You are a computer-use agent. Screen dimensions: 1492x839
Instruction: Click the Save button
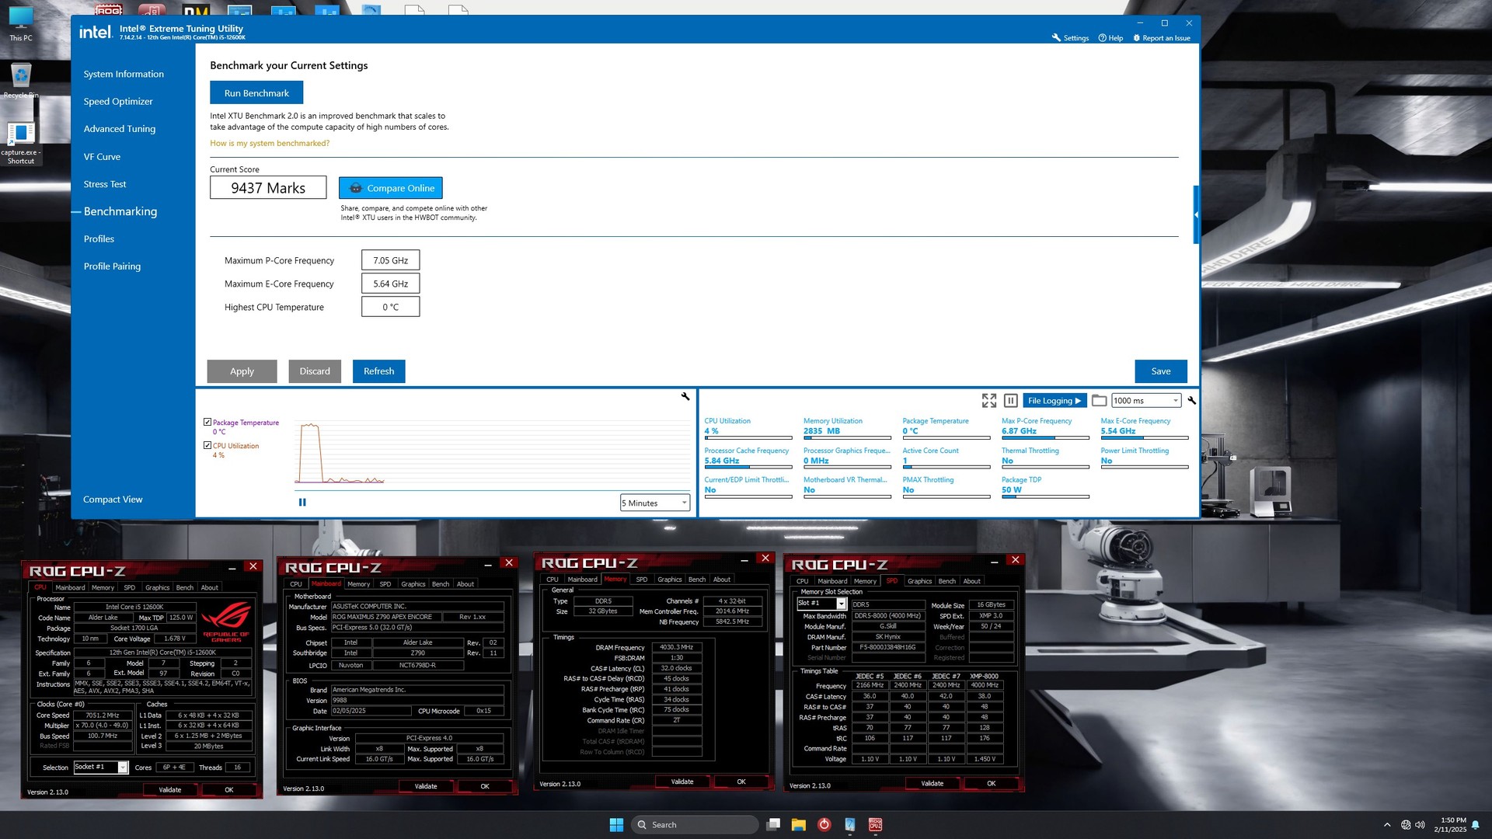pos(1160,371)
